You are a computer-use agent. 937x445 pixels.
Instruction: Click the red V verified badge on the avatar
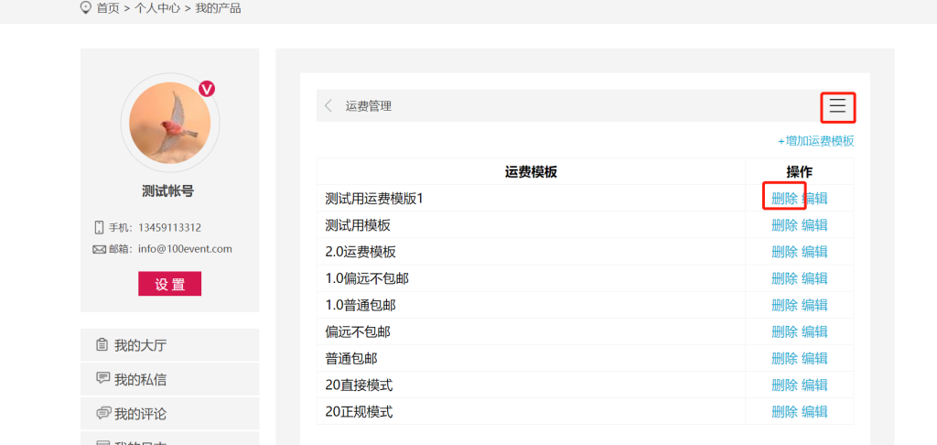pyautogui.click(x=207, y=89)
